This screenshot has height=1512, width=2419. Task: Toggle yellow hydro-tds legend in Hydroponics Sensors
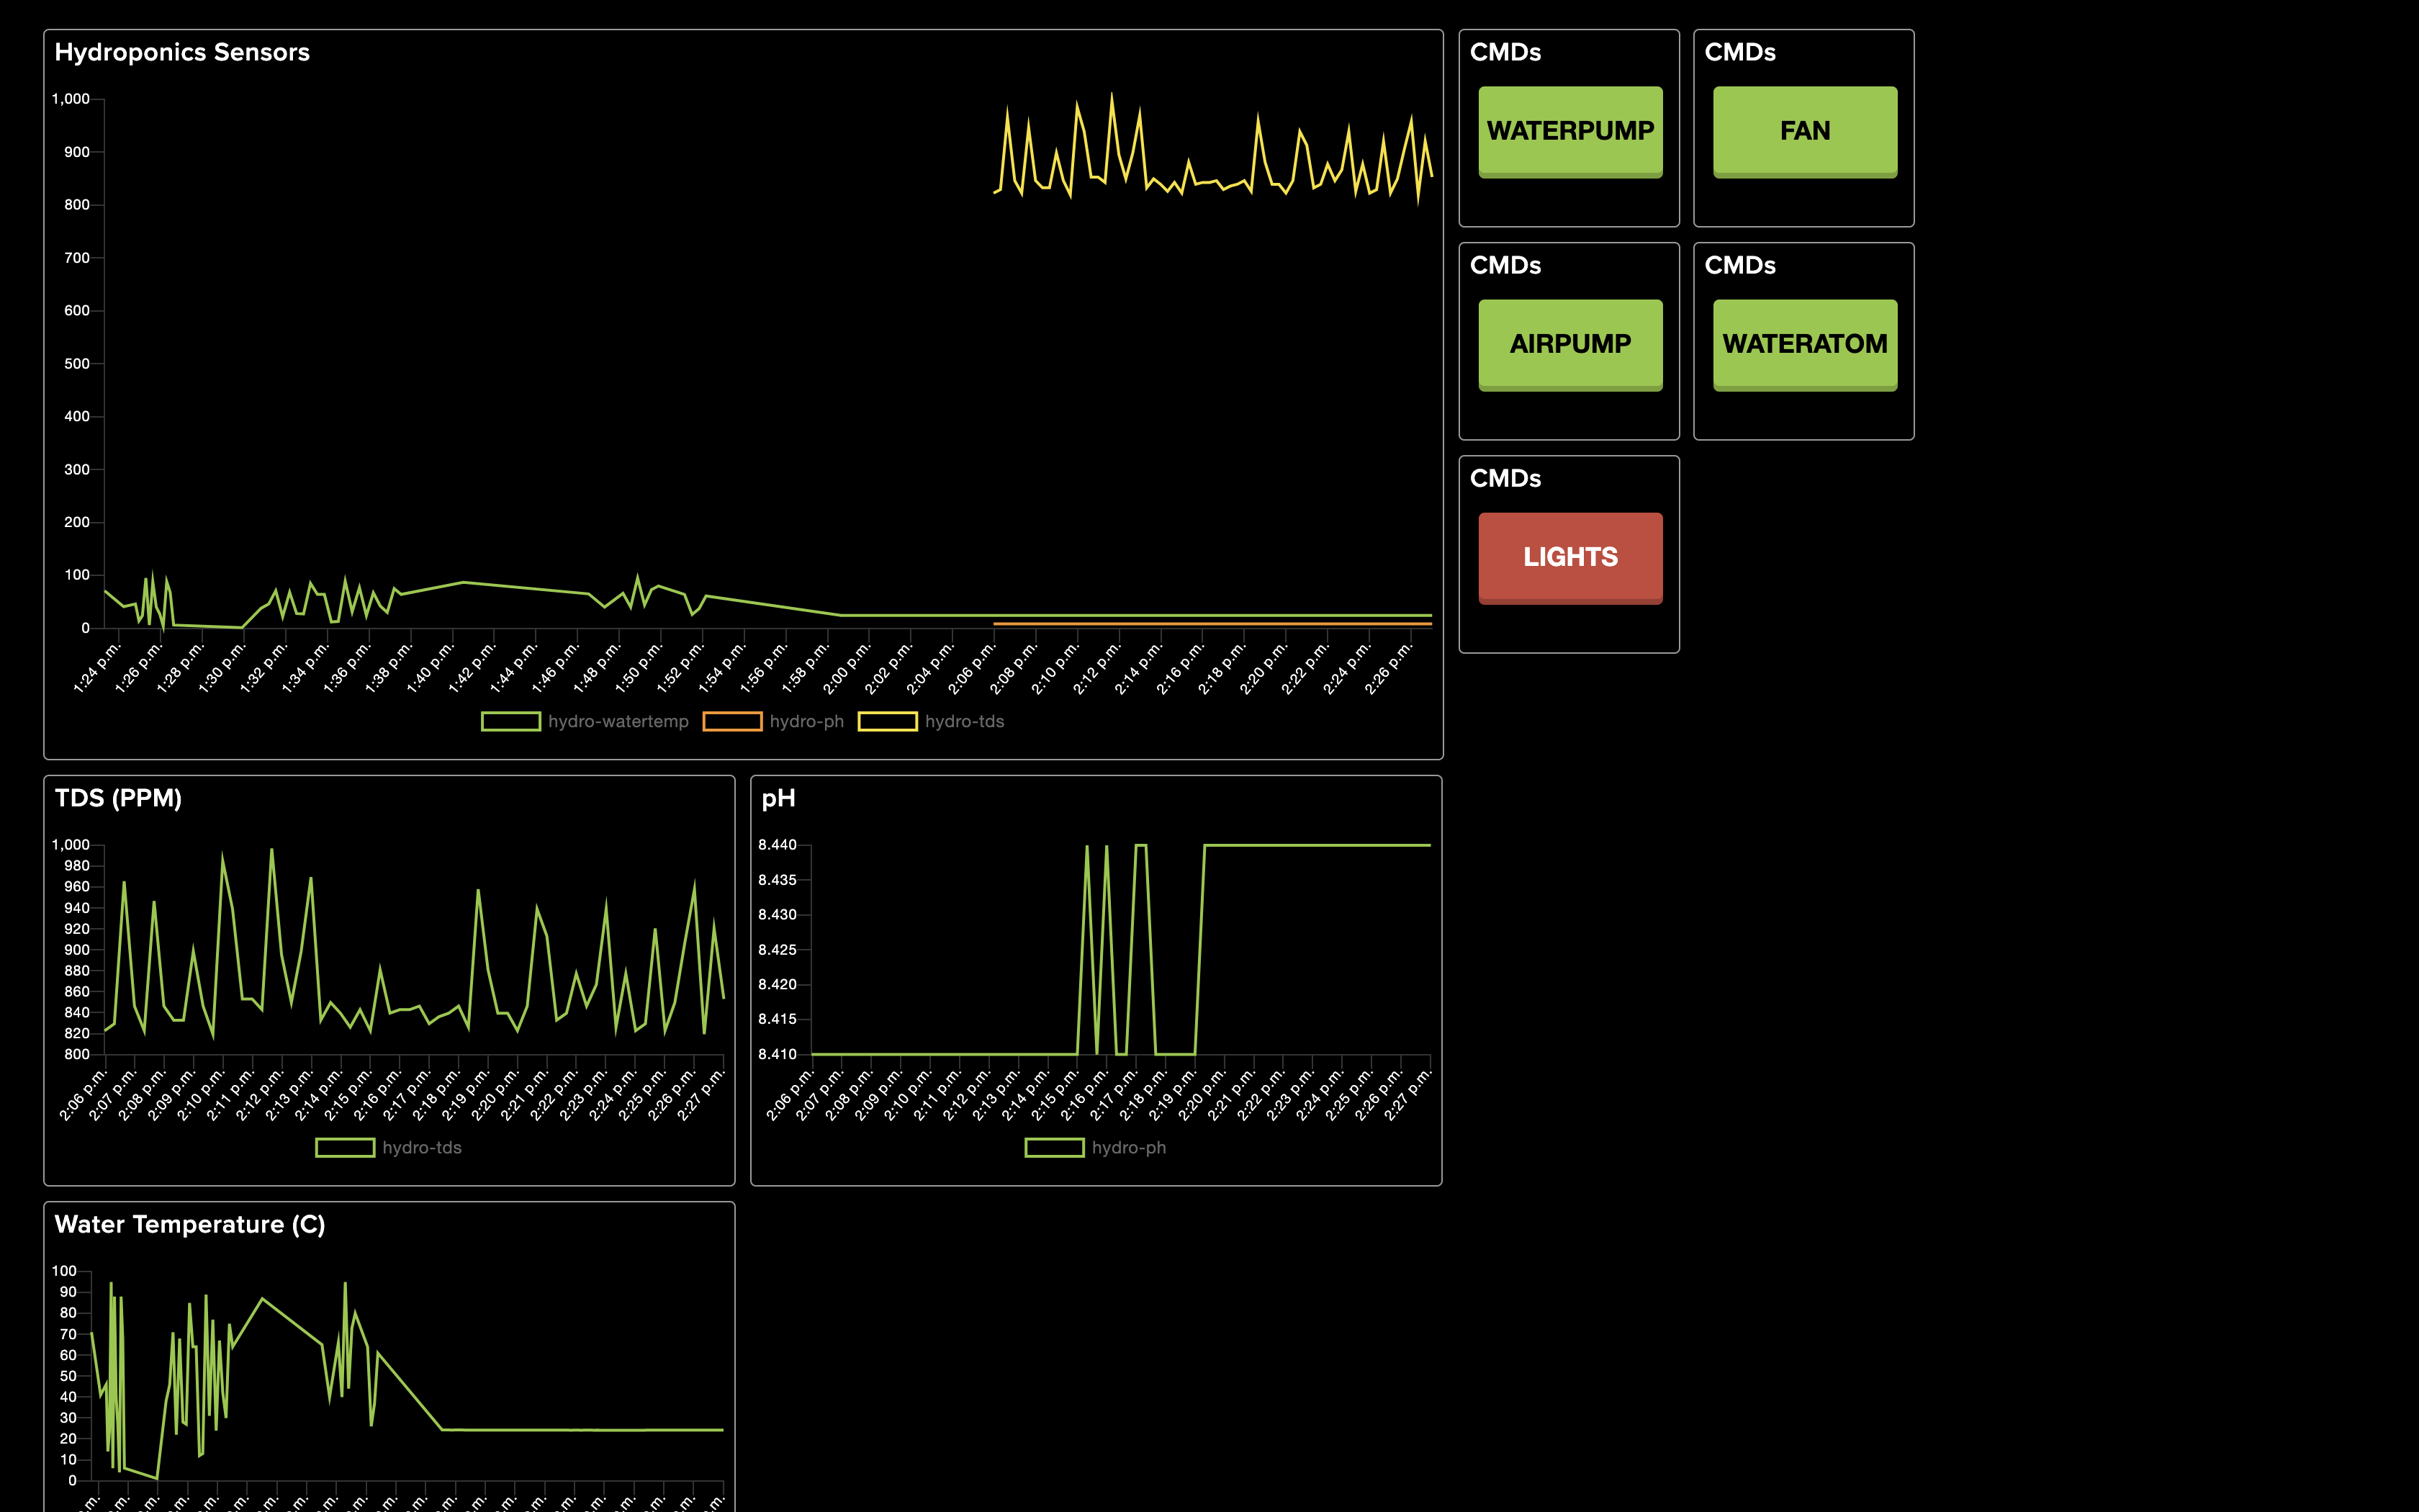click(x=931, y=721)
